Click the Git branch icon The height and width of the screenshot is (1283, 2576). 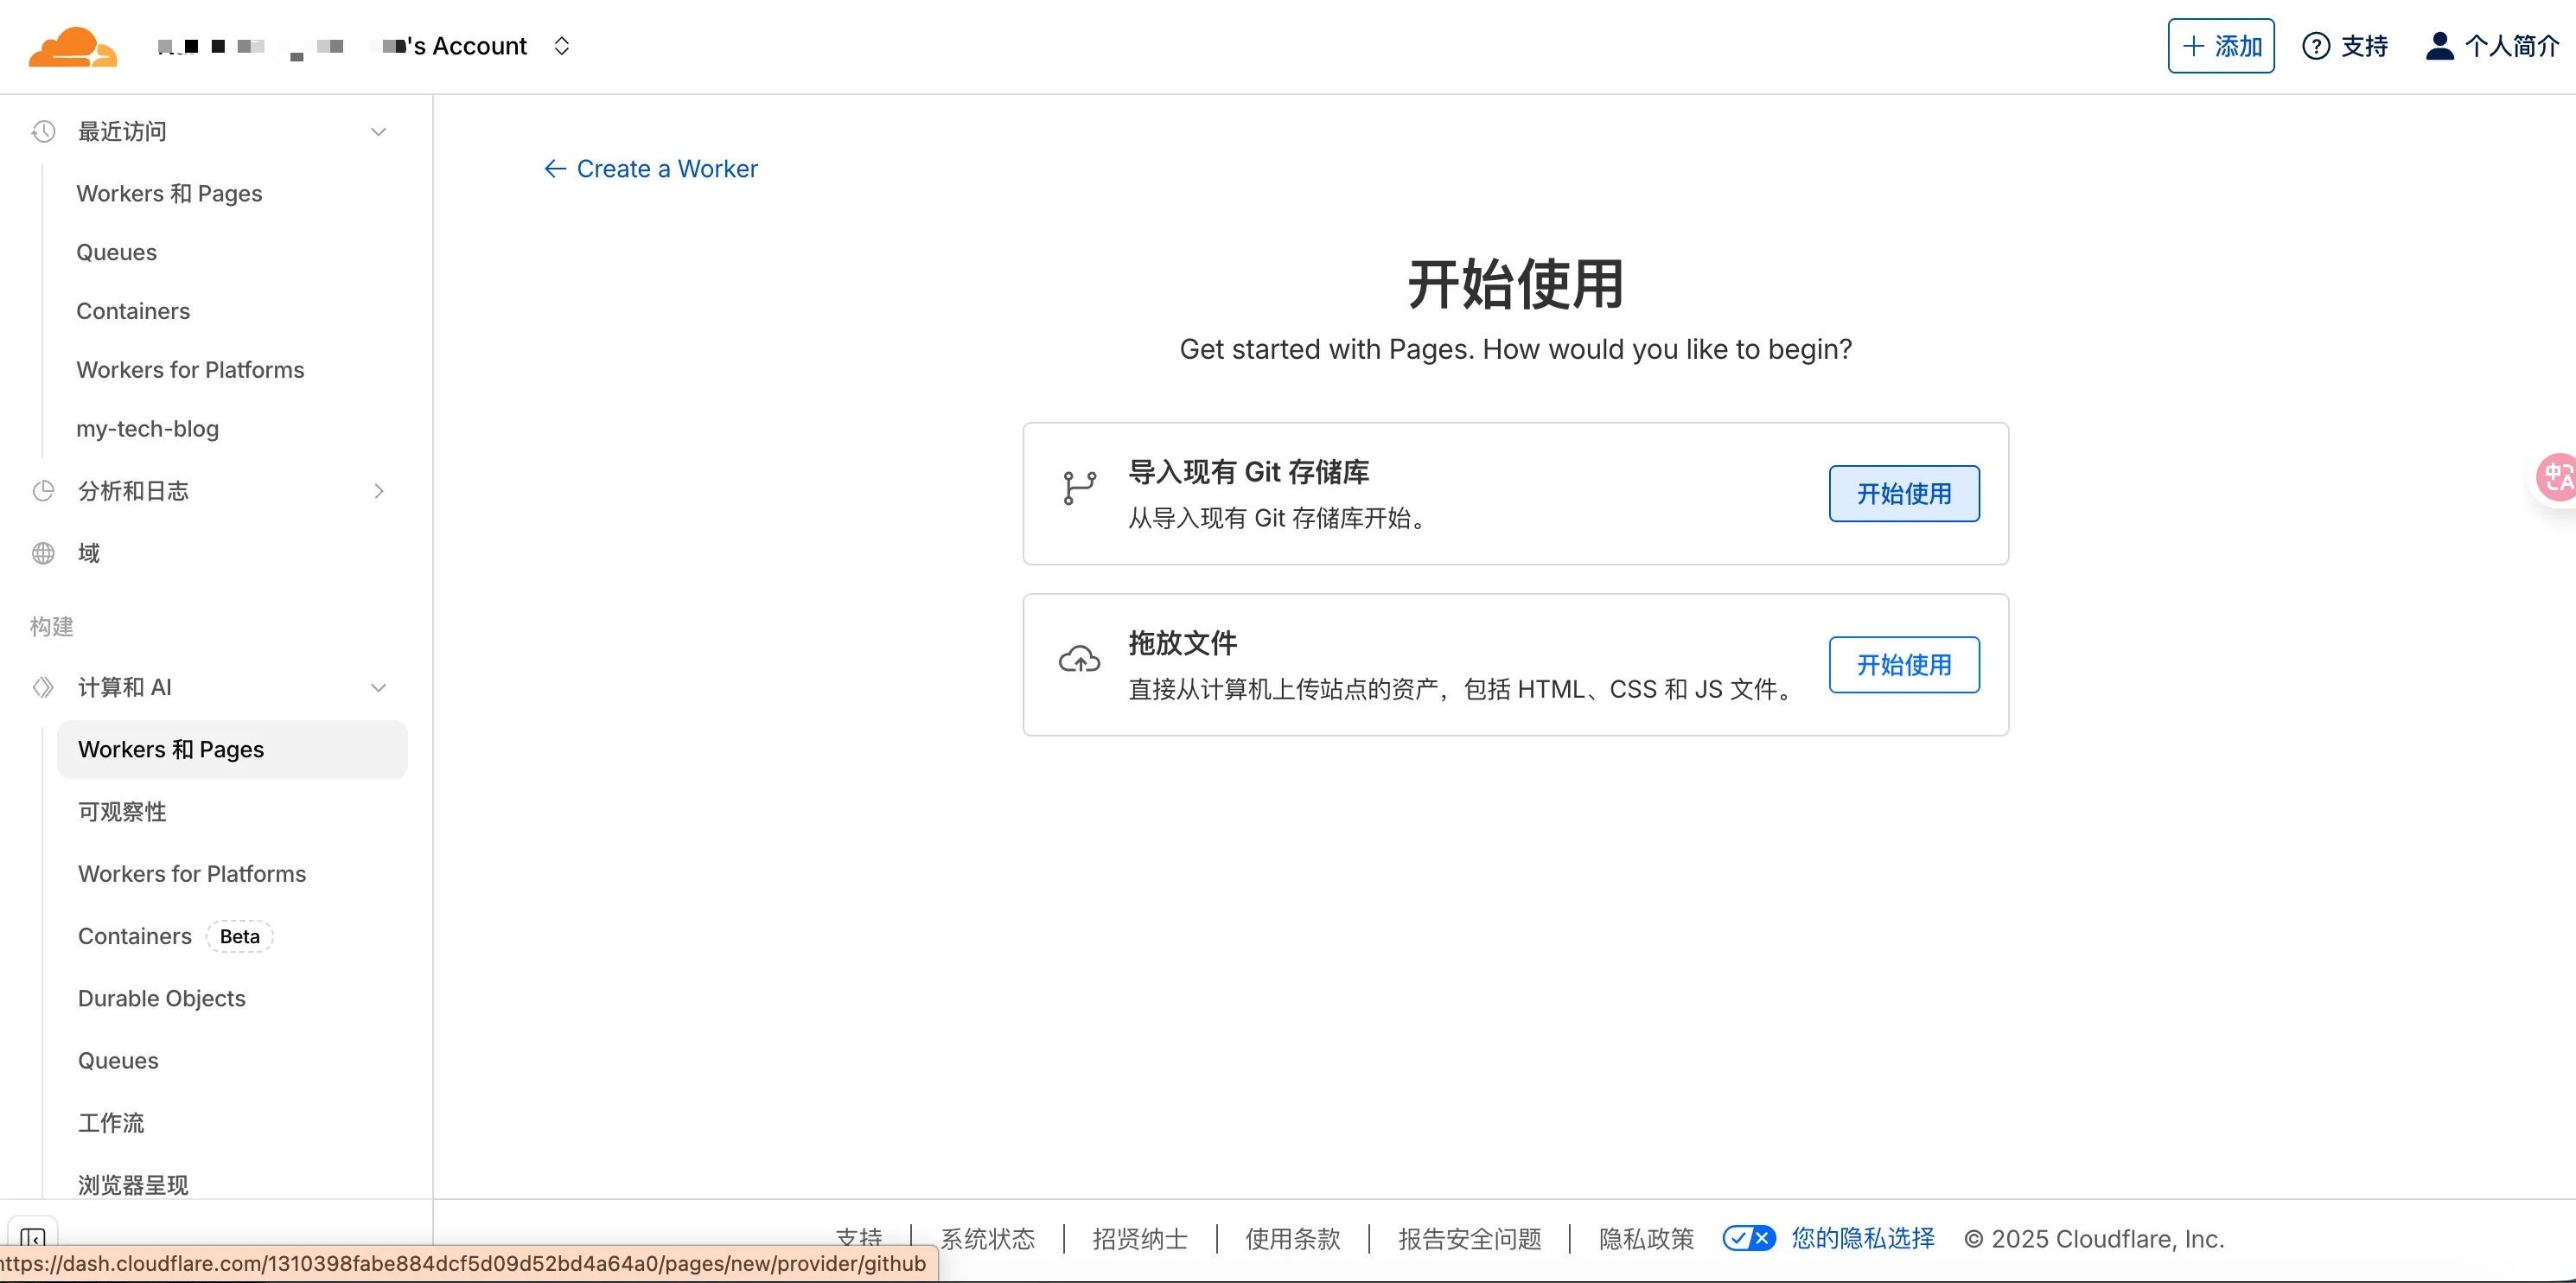(1079, 488)
